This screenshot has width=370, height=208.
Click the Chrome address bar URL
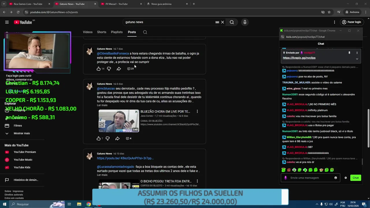54,12
